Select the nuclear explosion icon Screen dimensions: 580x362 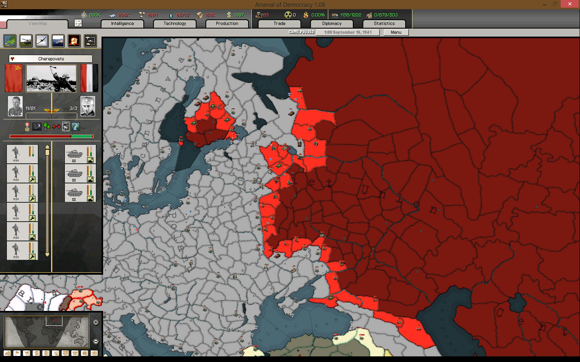tap(74, 41)
